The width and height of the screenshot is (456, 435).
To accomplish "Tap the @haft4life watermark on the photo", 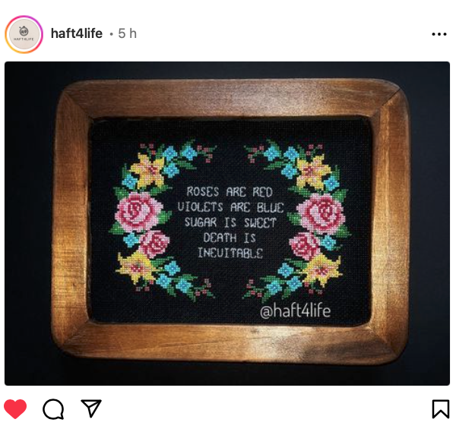I will (295, 310).
